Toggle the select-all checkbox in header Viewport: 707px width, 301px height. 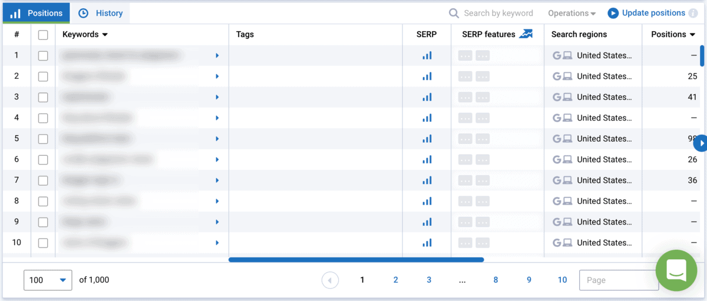click(43, 35)
